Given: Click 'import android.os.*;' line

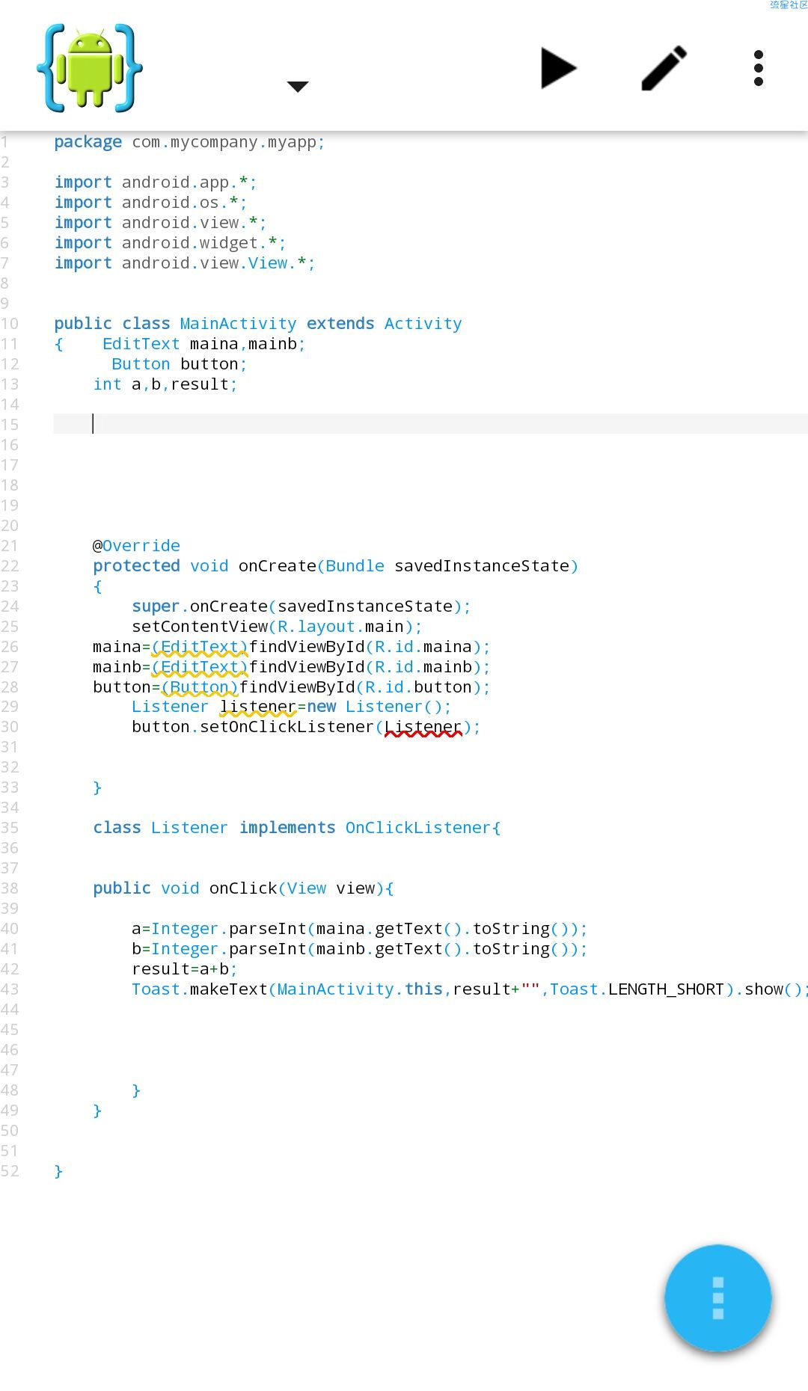Looking at the screenshot, I should [150, 203].
